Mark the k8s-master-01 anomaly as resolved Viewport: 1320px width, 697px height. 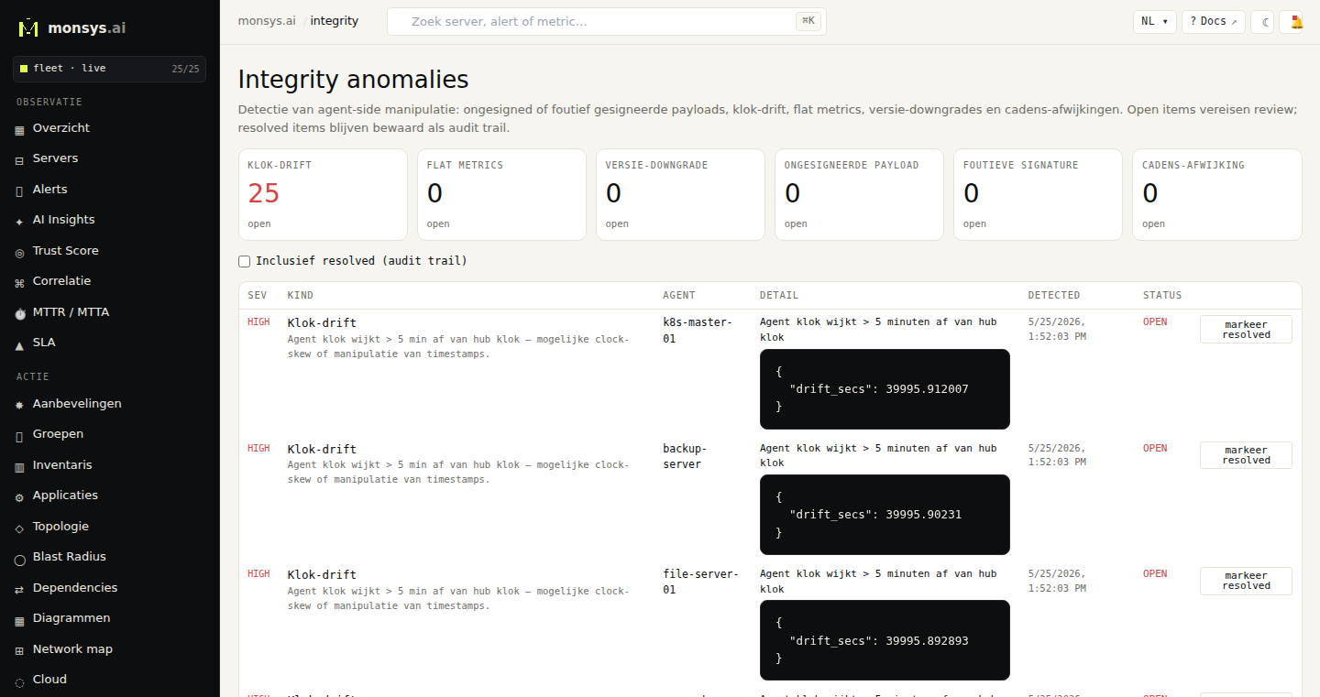pyautogui.click(x=1246, y=329)
